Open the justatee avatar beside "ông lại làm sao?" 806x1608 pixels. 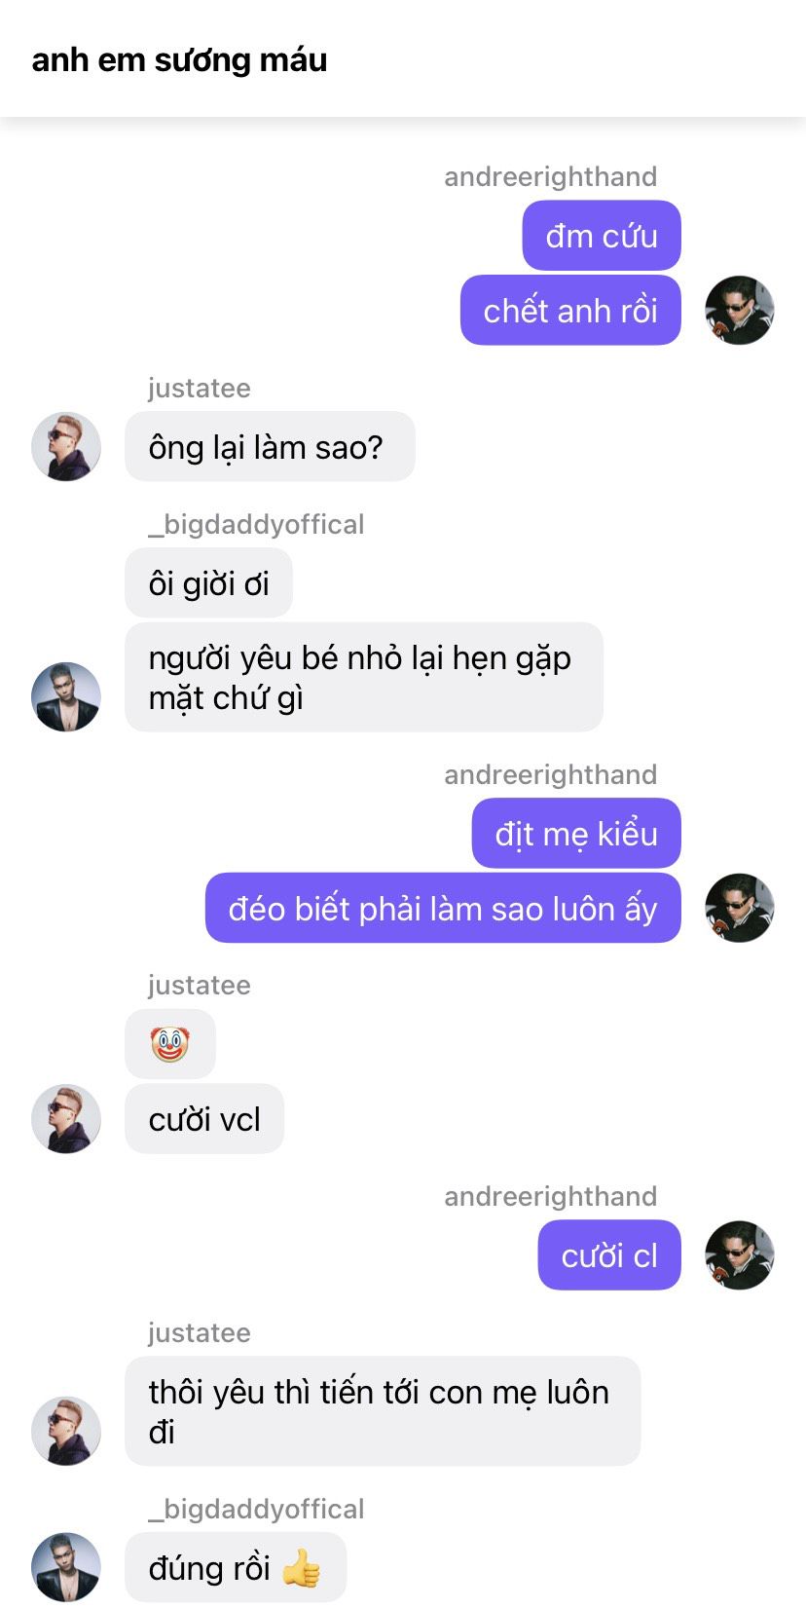[66, 446]
